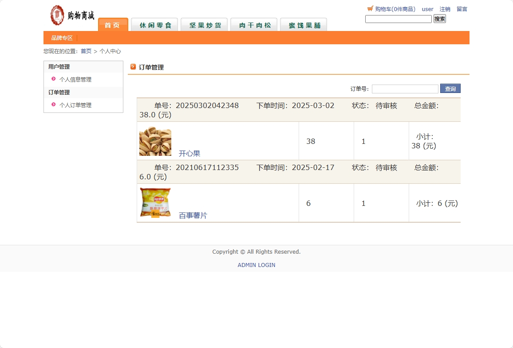Click the 查询 order search button

click(x=450, y=89)
